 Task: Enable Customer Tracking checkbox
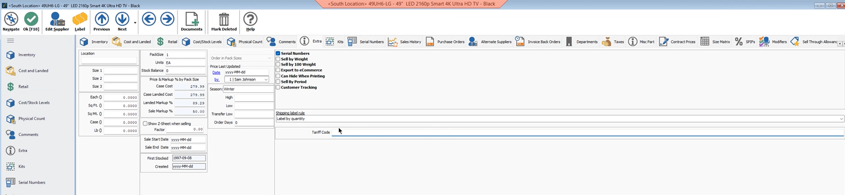[x=278, y=87]
